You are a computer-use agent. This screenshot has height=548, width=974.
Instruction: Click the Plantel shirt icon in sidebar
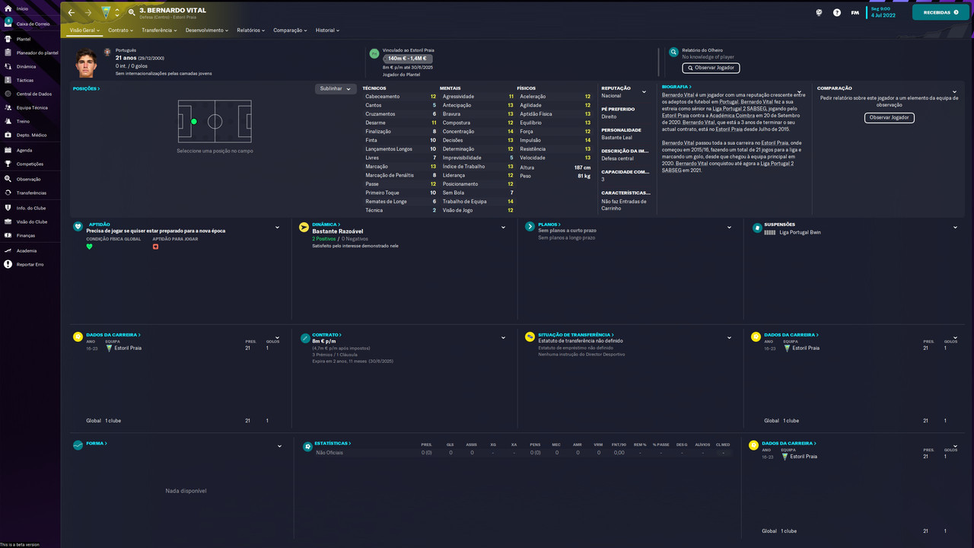[x=8, y=39]
